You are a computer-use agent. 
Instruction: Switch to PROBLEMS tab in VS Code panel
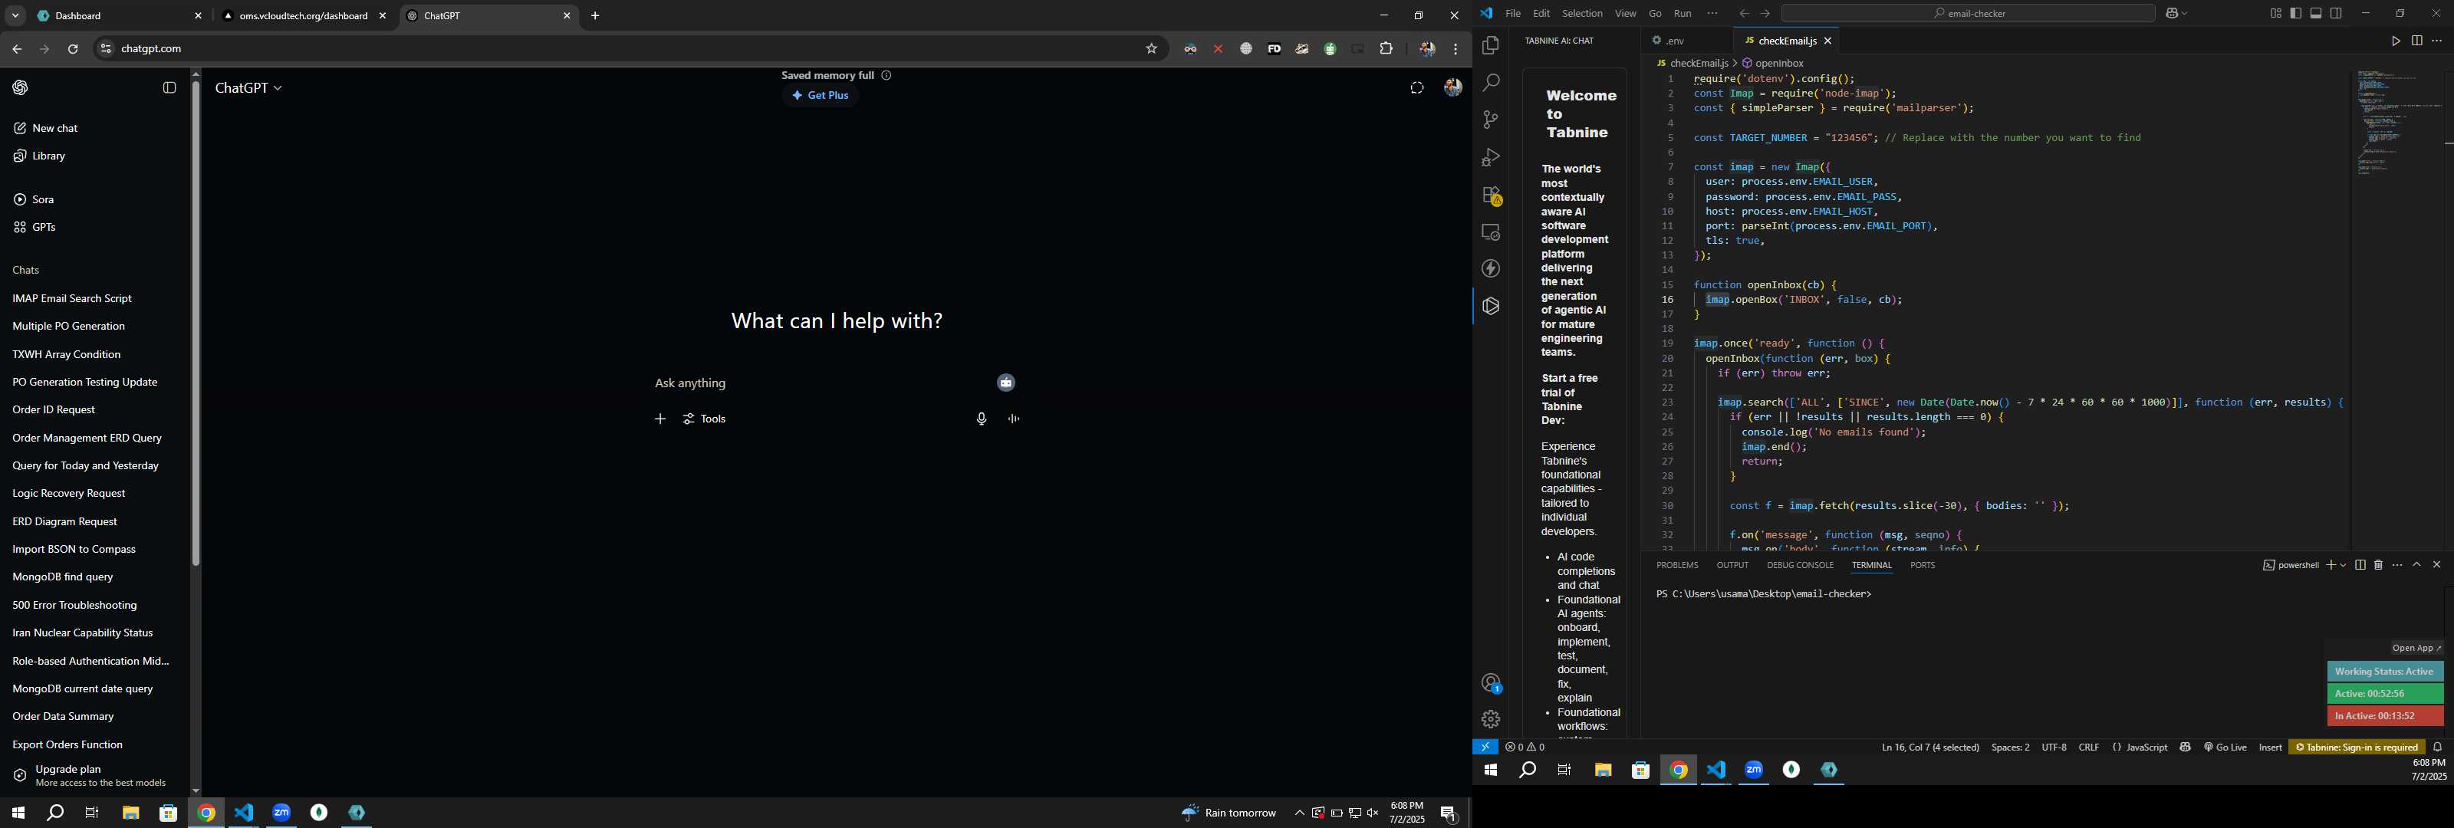1676,565
